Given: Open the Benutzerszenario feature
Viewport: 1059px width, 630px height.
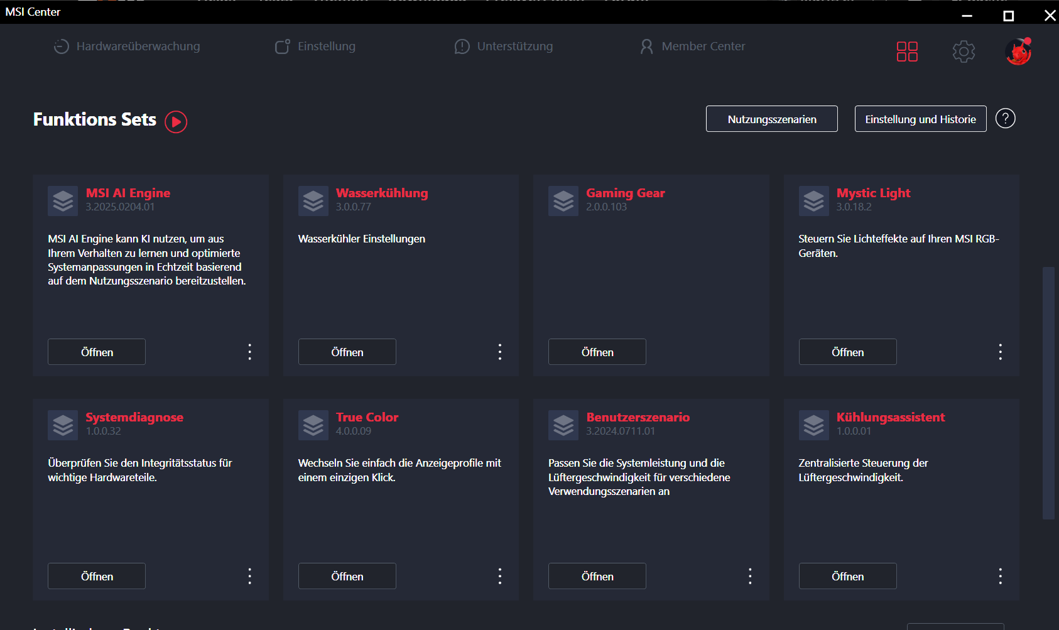Looking at the screenshot, I should 597,576.
